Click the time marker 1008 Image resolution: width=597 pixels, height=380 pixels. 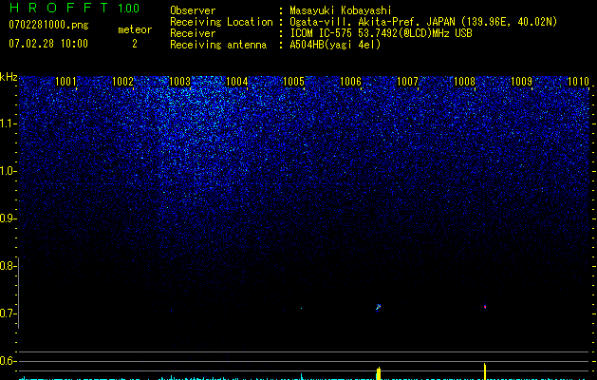464,81
